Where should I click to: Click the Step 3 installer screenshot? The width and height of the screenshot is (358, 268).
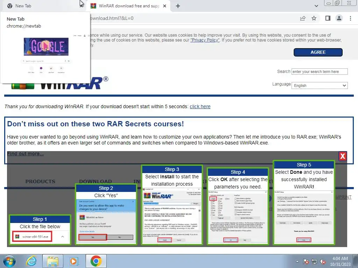point(172,216)
